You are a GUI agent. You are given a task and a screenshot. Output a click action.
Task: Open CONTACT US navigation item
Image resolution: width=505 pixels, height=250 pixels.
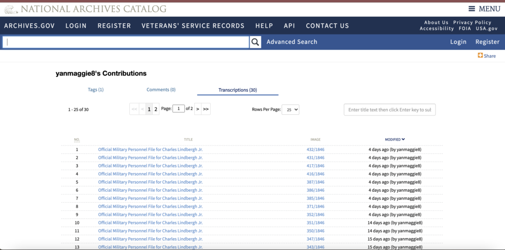327,26
